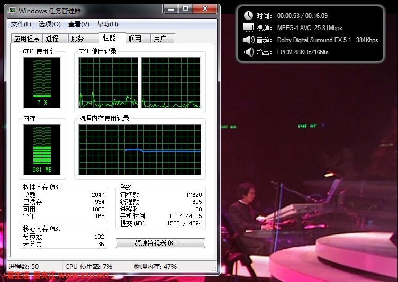The image size is (398, 282).
Task: Click the 物理内存(MB) group label
Action: [42, 187]
